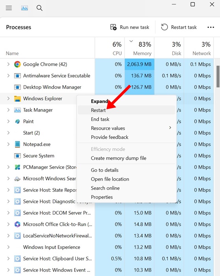Click the Service Host: DCOM Server gear icon
The height and width of the screenshot is (276, 220).
click(17, 213)
